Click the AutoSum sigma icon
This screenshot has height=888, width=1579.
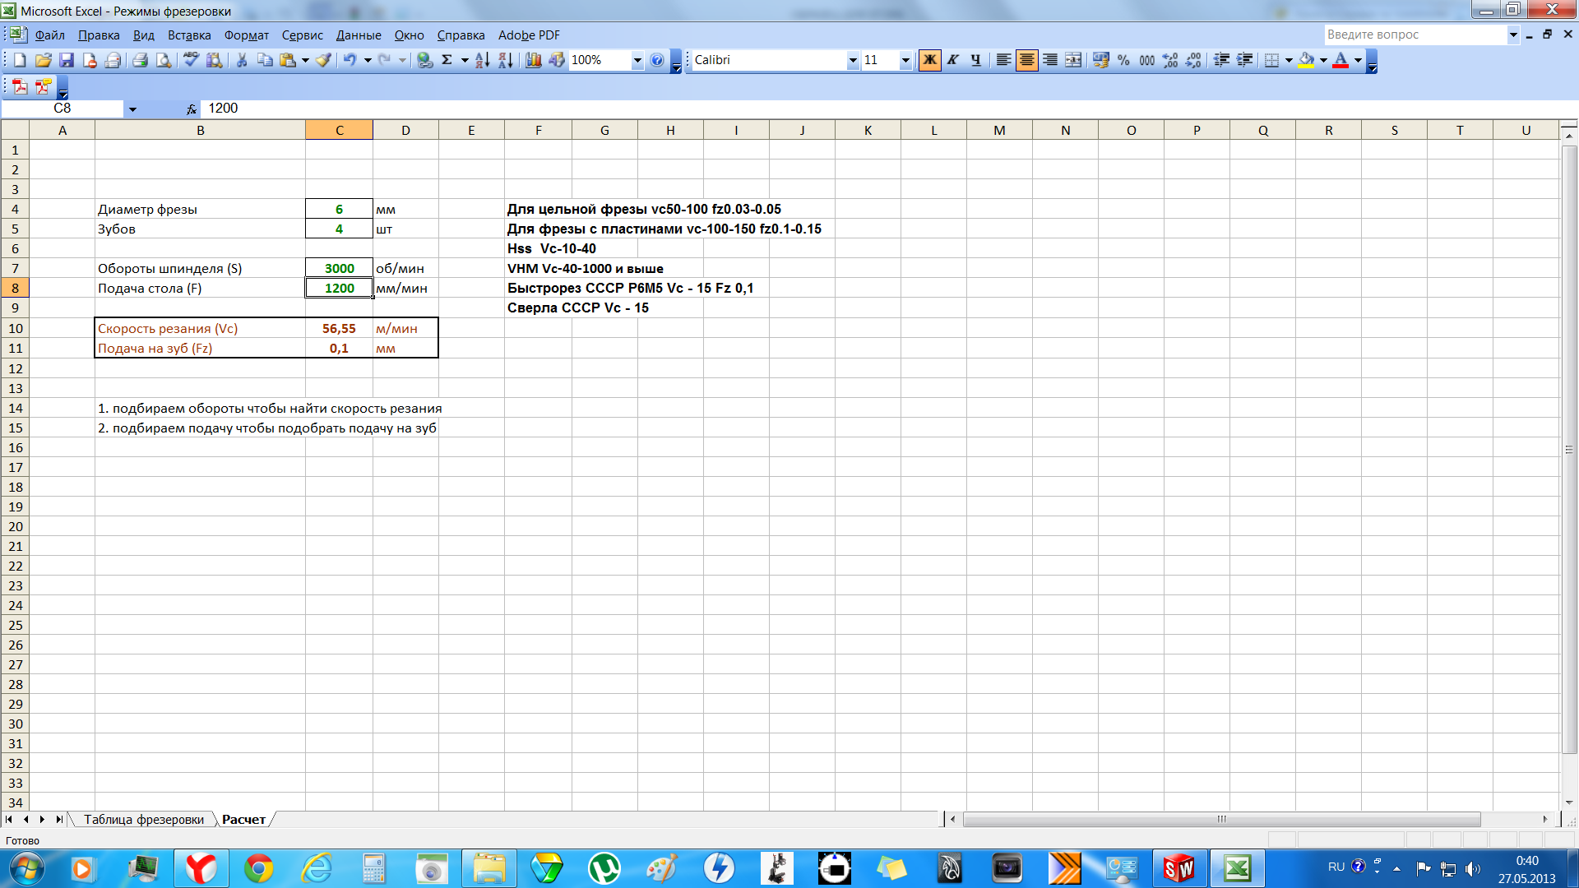447,60
